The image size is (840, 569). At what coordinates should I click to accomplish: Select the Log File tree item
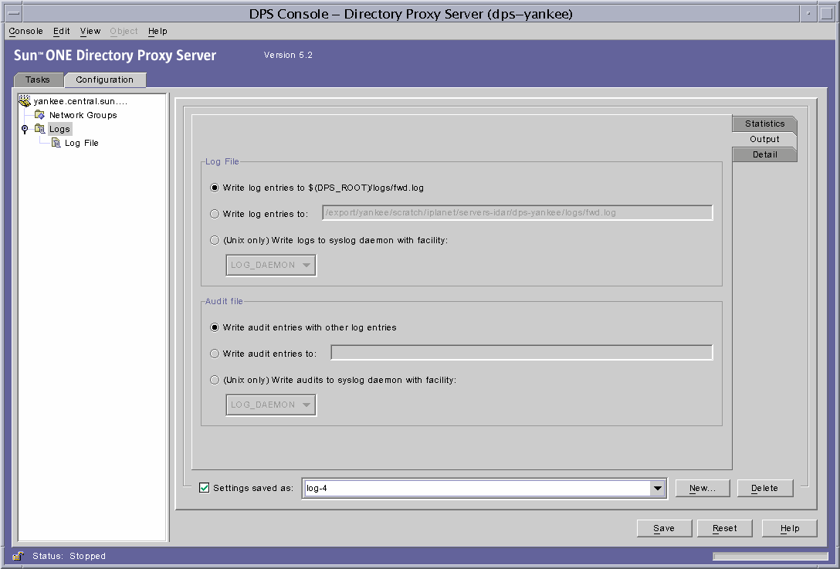pos(81,143)
